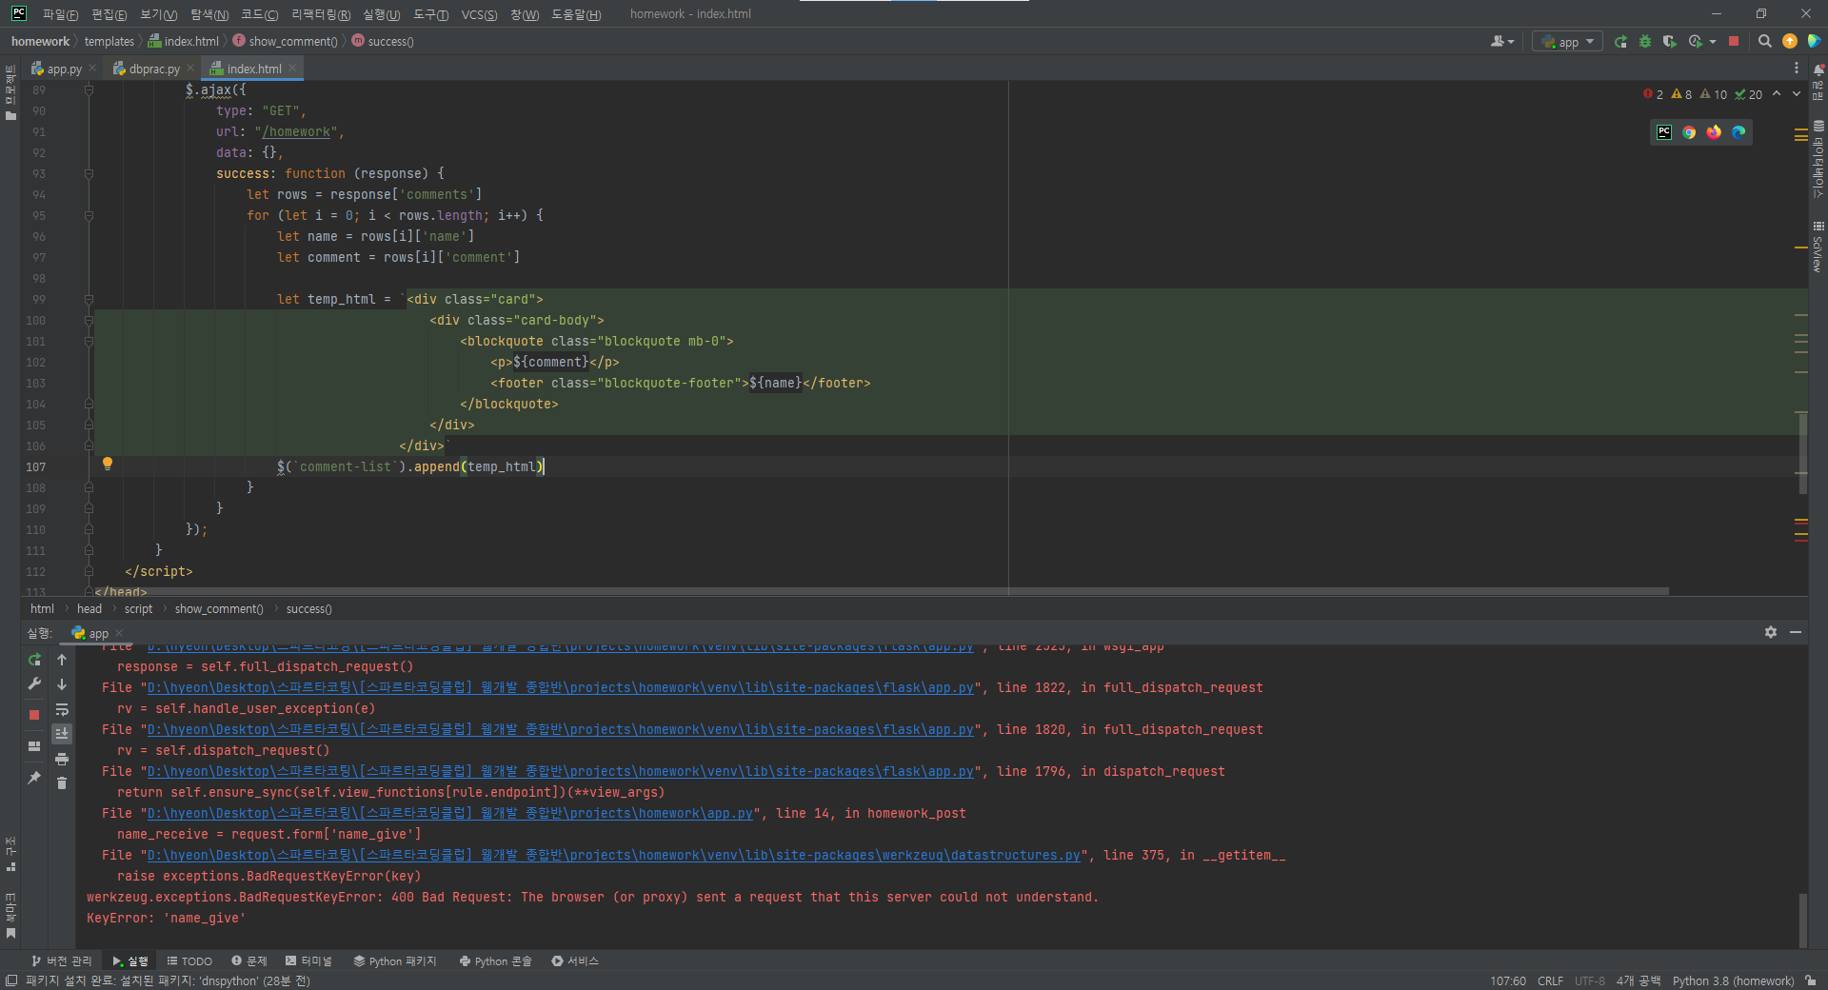Expand the profiler run options arrow
This screenshot has height=990, width=1828.
click(x=1713, y=42)
